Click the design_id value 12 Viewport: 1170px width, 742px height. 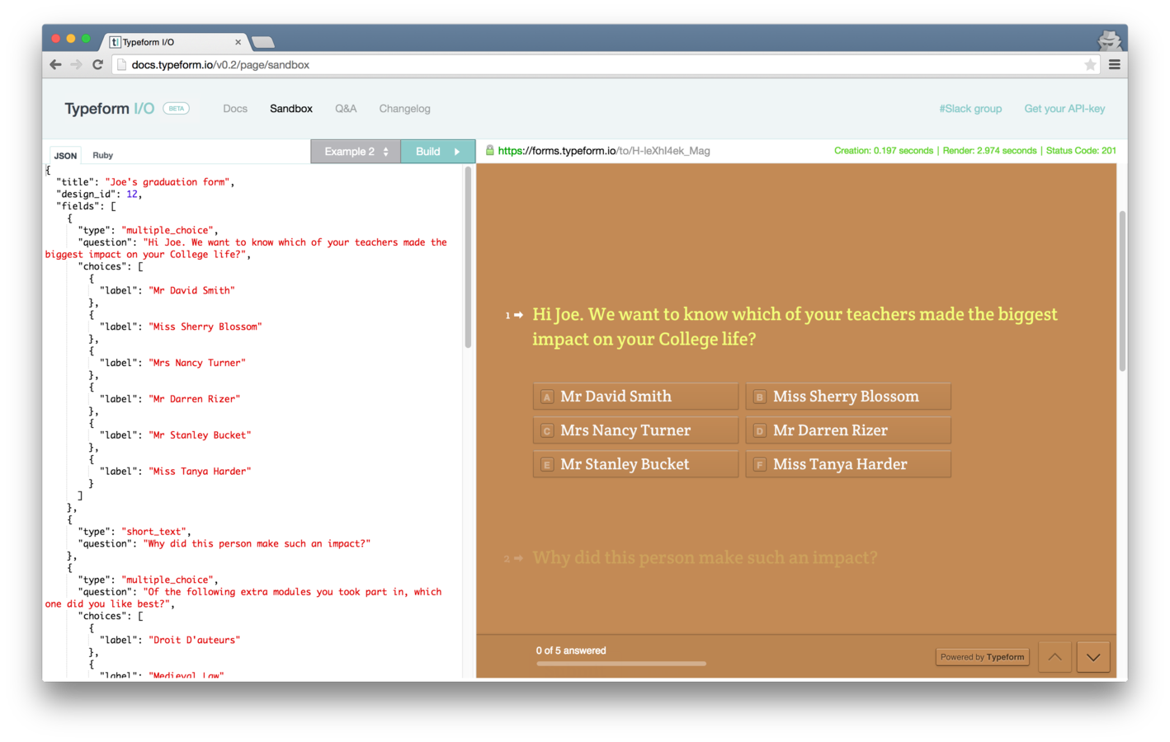tap(132, 194)
